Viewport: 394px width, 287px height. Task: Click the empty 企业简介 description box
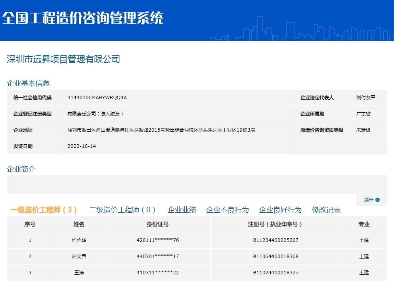pyautogui.click(x=197, y=184)
